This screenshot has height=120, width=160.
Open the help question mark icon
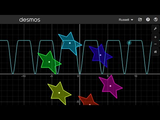pos(148,20)
